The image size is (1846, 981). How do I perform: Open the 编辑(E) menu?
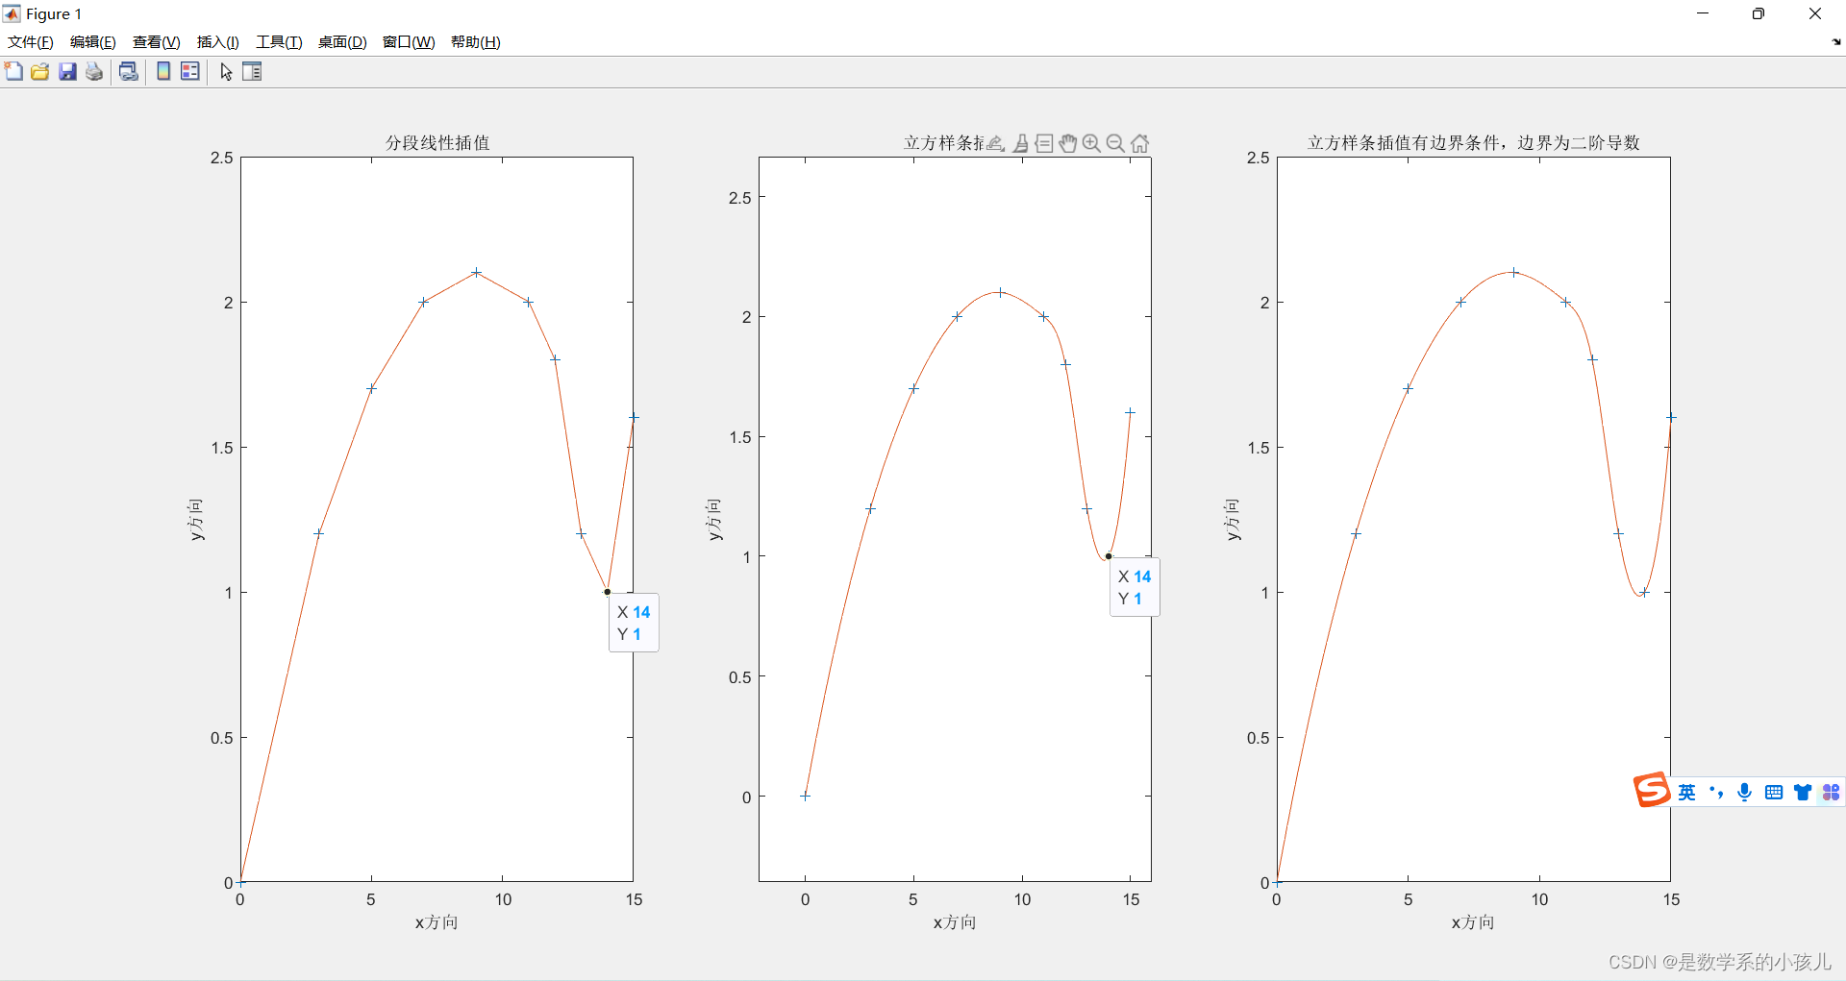[x=93, y=42]
